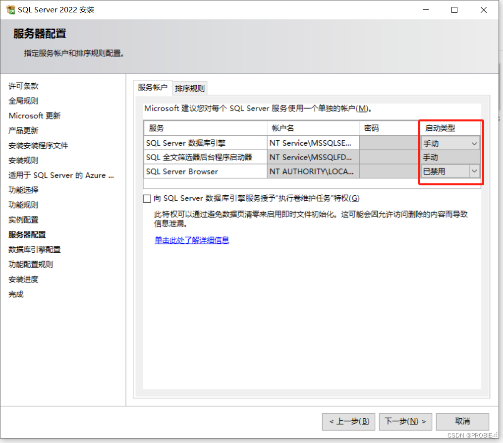This screenshot has width=503, height=443.
Task: Click the NT AUTHORITY\LOCA... account cell
Action: pyautogui.click(x=313, y=171)
